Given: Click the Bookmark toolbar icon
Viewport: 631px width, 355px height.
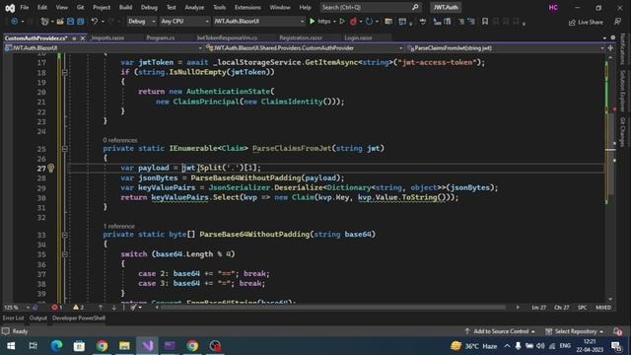Looking at the screenshot, I should pos(485,22).
